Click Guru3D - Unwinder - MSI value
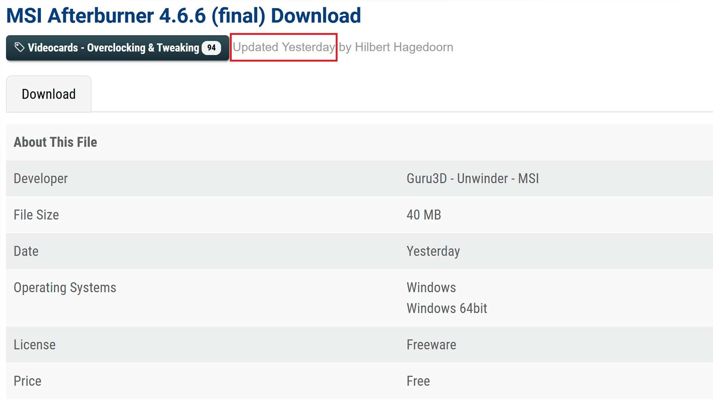Screen dimensions: 713x410 coord(472,178)
